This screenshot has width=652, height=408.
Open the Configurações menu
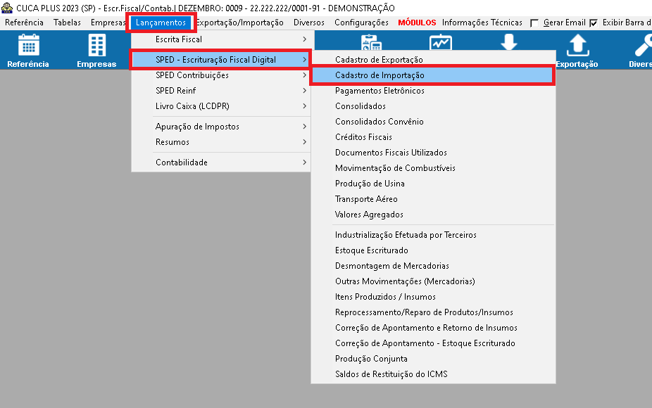pos(361,23)
